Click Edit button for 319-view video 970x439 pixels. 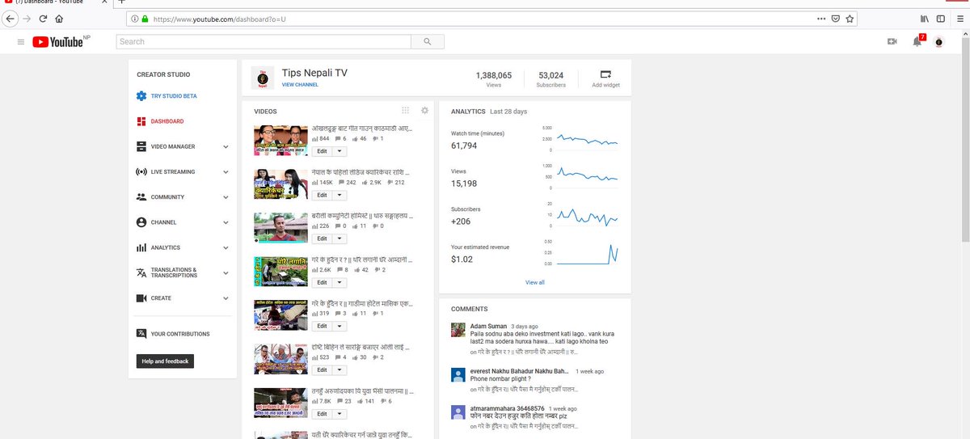coord(322,326)
